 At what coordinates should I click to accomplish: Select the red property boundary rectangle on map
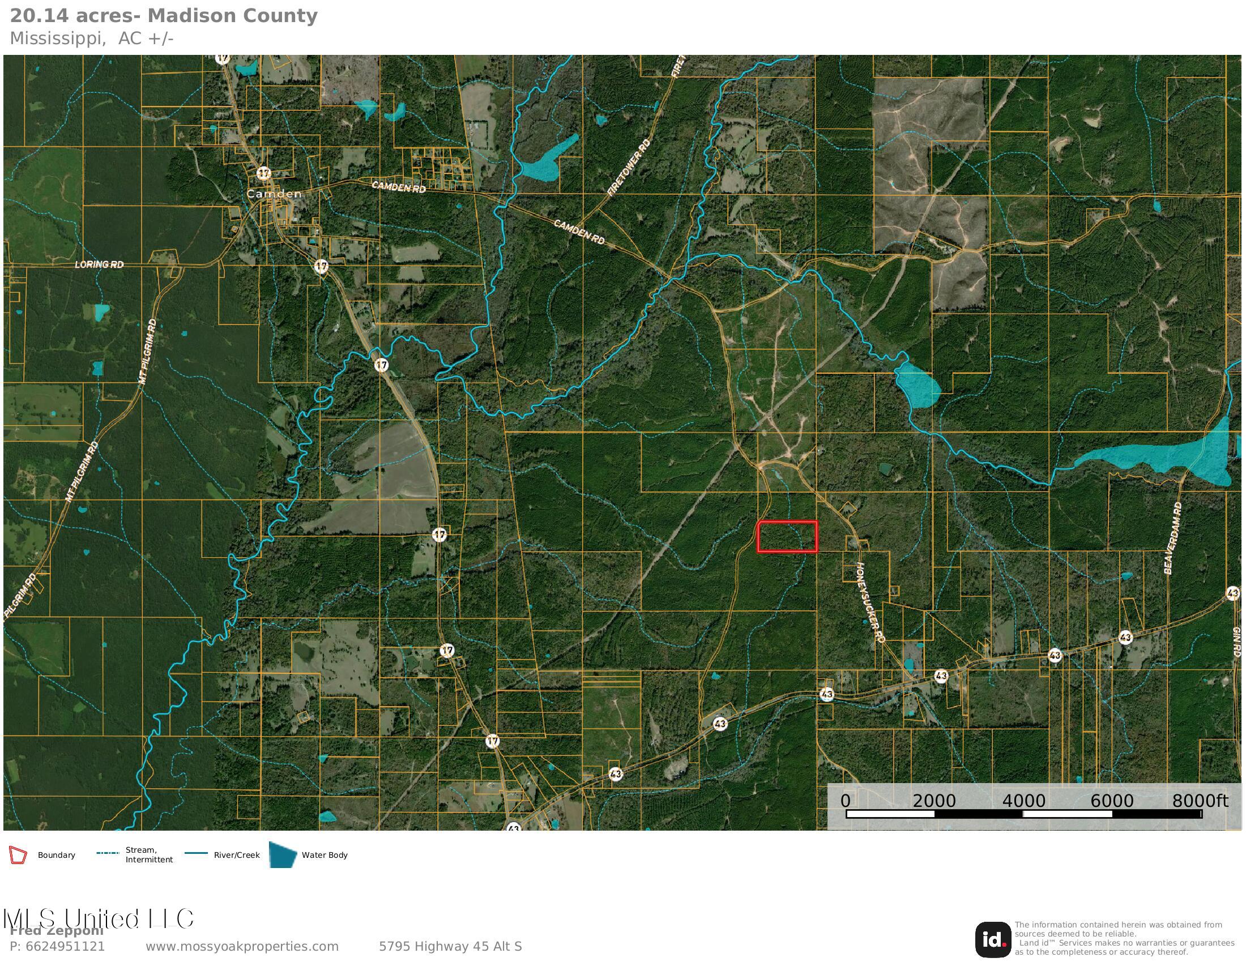[787, 537]
